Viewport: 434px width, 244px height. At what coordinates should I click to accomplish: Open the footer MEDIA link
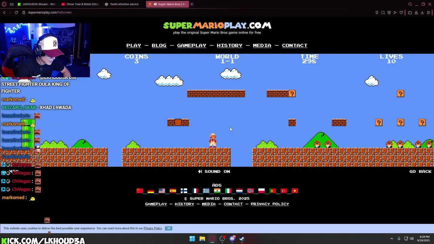(209, 204)
